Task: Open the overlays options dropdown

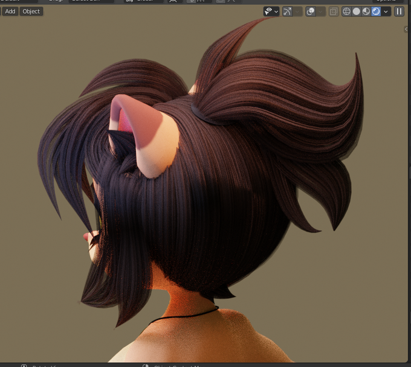Action: [320, 11]
